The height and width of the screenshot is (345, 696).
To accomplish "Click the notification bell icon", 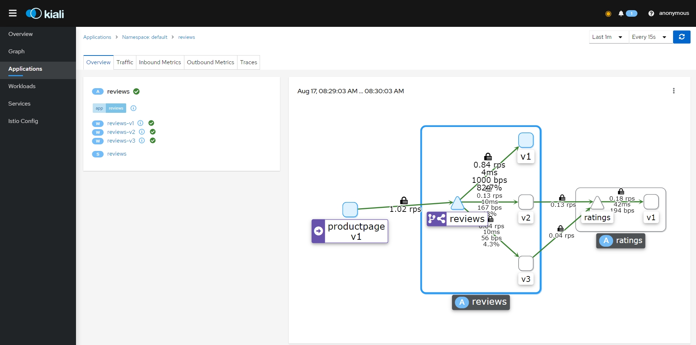I will tap(621, 13).
